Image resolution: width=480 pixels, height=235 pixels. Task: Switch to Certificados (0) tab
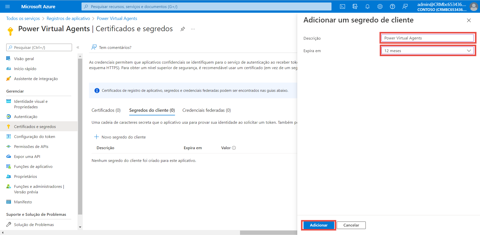[x=106, y=110]
